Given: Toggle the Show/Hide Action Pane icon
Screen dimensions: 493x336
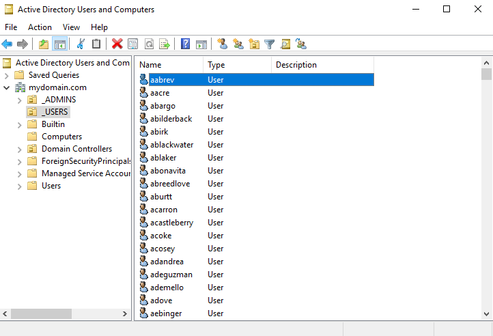Looking at the screenshot, I should point(201,44).
